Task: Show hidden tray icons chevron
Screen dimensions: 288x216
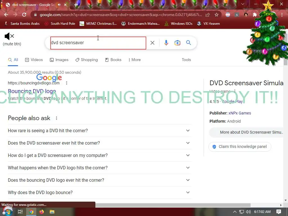Action: pyautogui.click(x=235, y=212)
